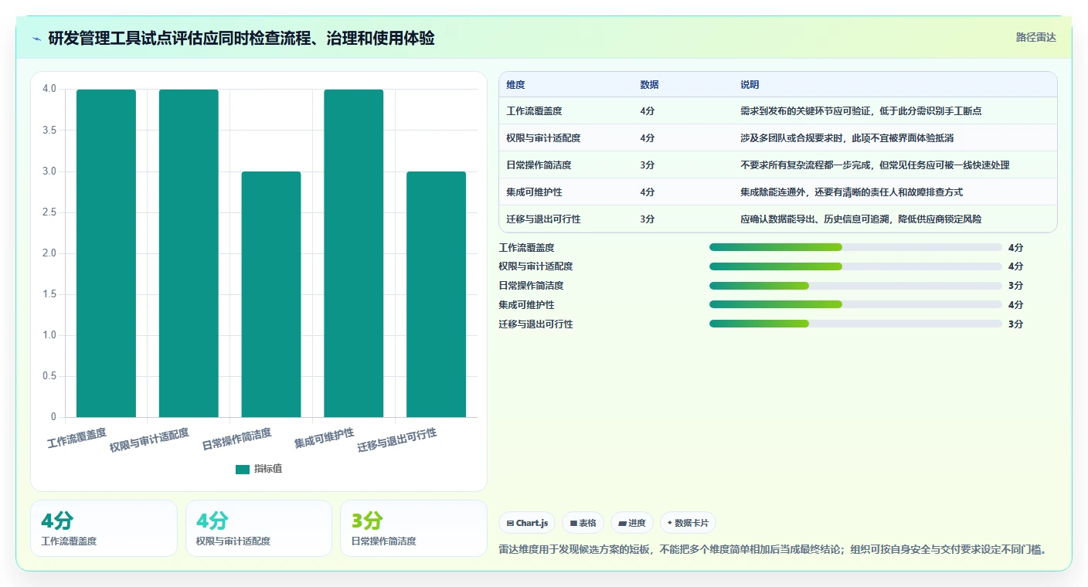Click the 集成可维护性 progress bar
The height and width of the screenshot is (587, 1088).
855,304
